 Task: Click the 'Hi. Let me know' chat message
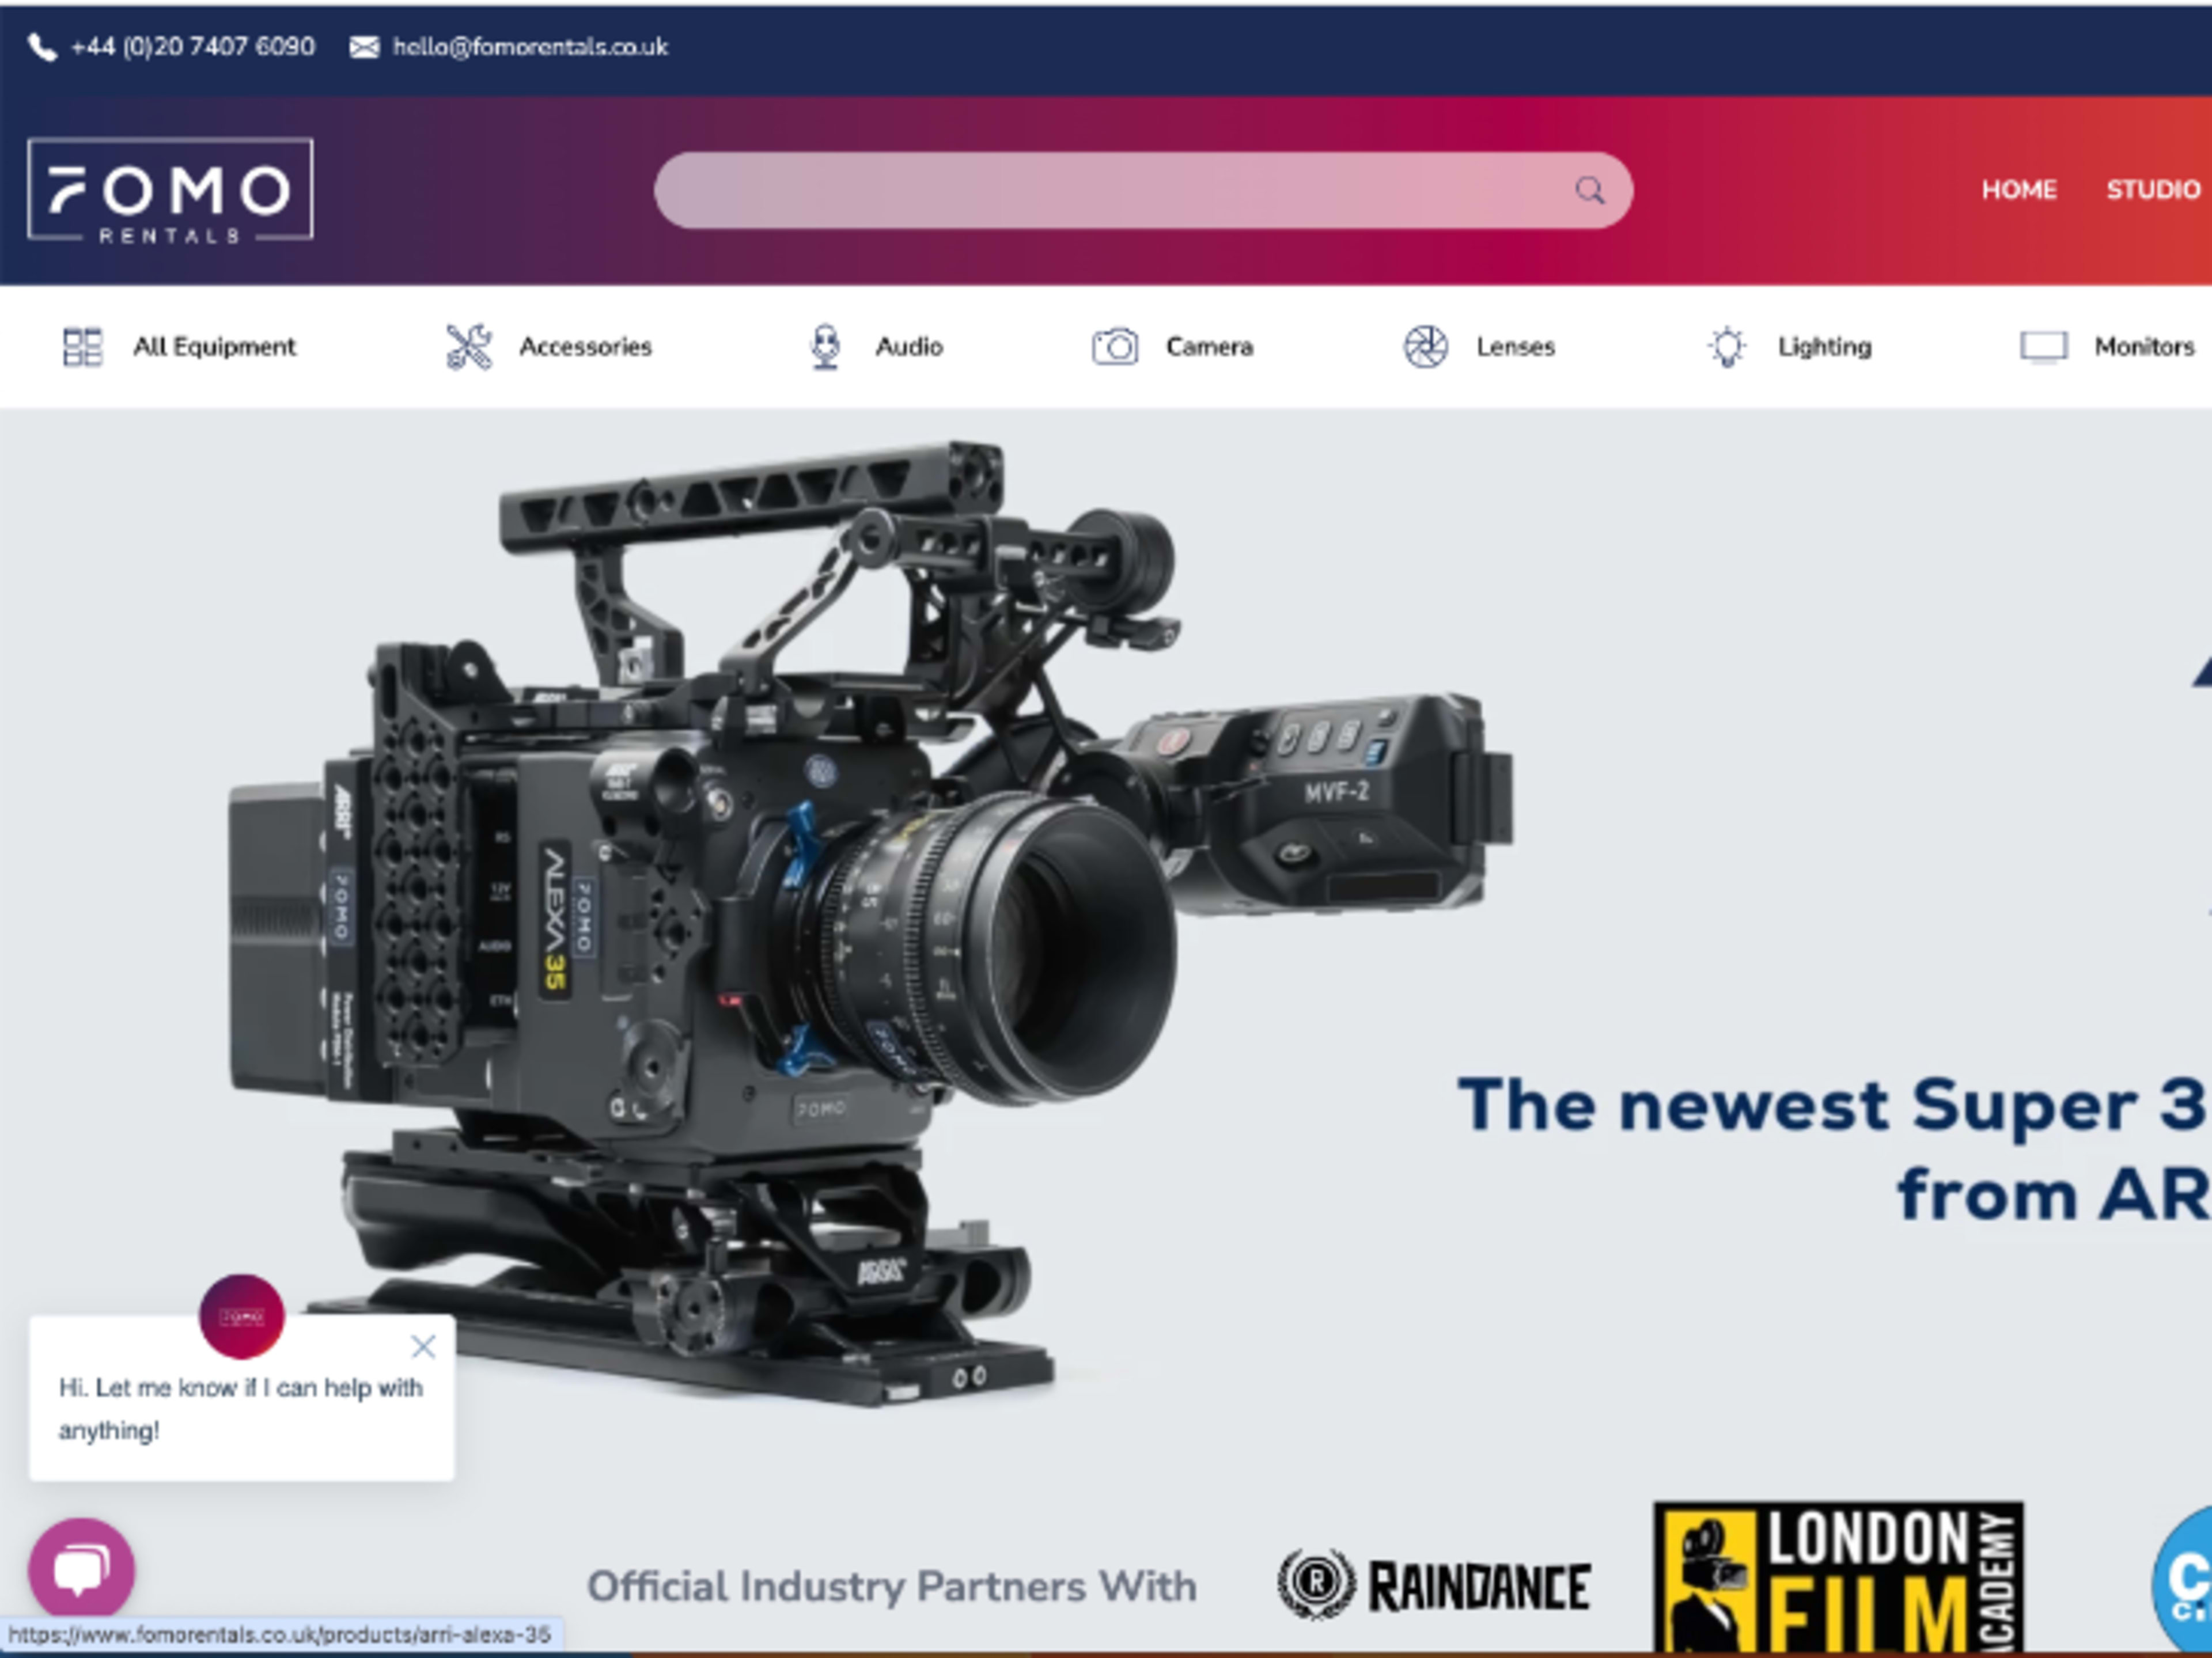click(241, 1409)
